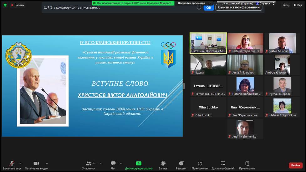The image size is (306, 172).
Task: Click the red 'Выйти' leave button
Action: pyautogui.click(x=296, y=165)
